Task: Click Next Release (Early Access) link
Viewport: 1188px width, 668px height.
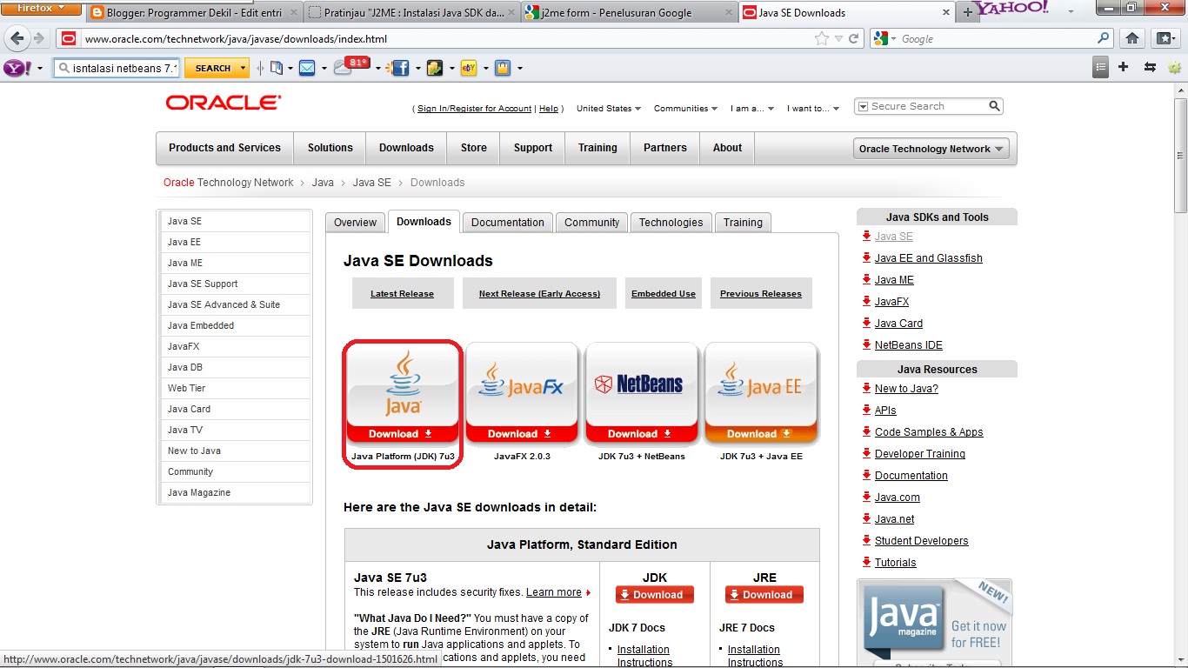Action: [x=539, y=294]
